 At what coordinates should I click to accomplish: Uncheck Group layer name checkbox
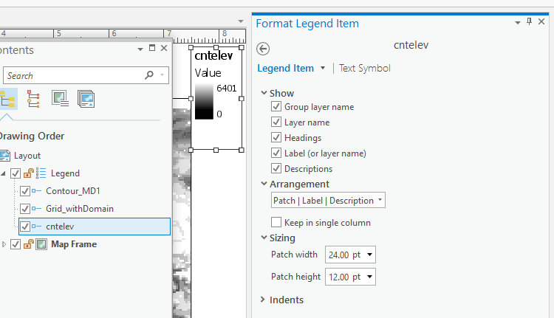click(x=276, y=107)
